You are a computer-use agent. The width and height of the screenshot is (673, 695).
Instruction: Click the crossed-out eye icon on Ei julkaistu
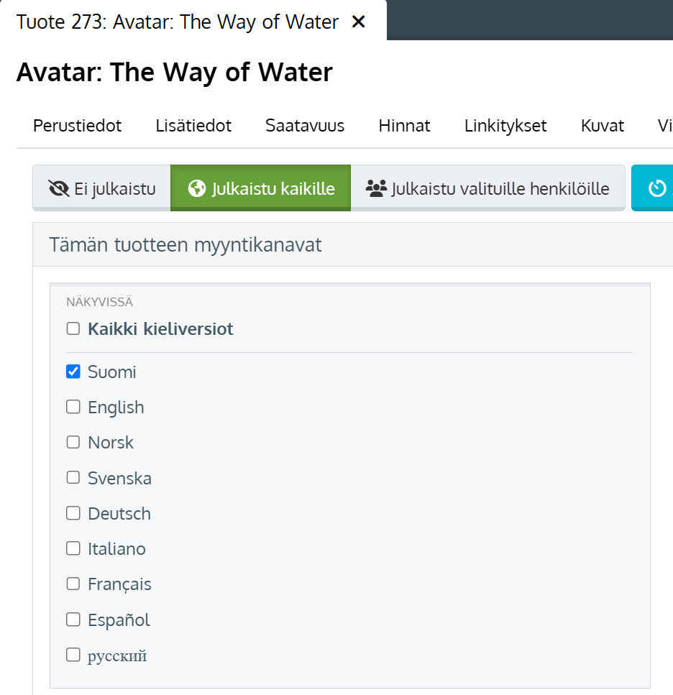pyautogui.click(x=58, y=189)
